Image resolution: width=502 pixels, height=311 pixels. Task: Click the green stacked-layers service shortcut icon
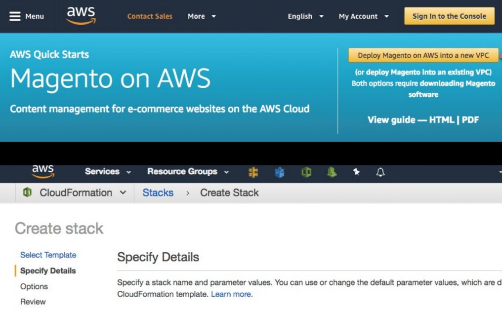331,172
